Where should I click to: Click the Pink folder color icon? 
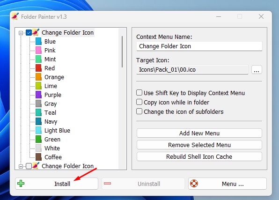tap(38, 50)
